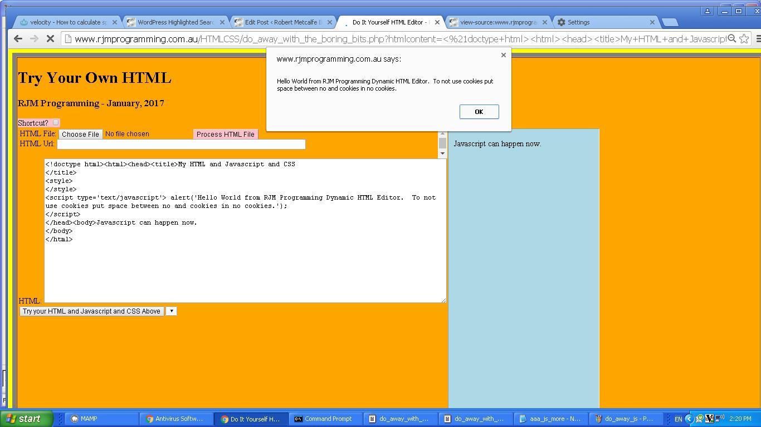Close the WordPress Highlighted Search tab
The image size is (761, 427).
pos(222,22)
